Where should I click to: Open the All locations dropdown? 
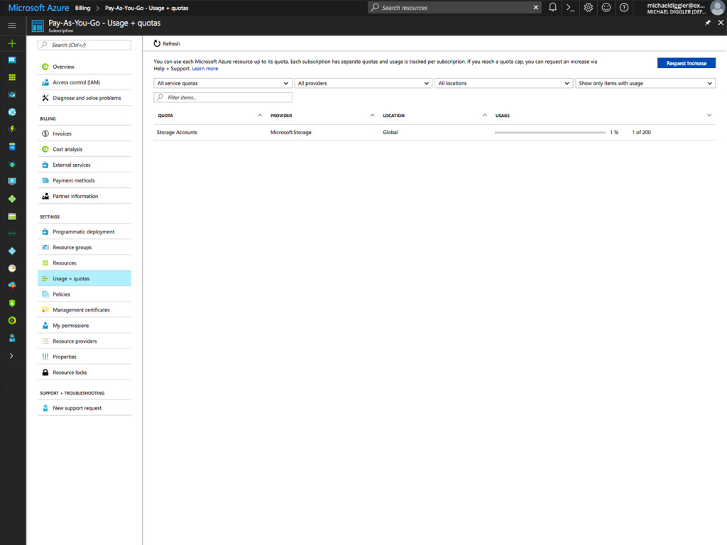pos(503,83)
